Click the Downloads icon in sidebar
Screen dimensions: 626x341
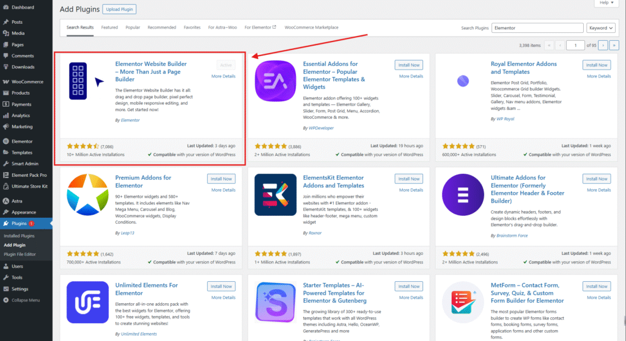point(6,67)
